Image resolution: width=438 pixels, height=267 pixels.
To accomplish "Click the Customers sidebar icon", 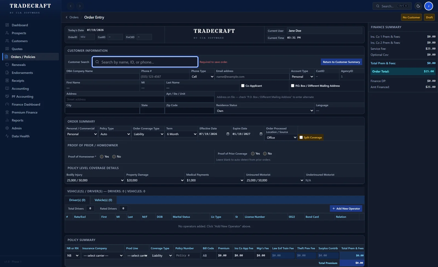I will pos(7,41).
